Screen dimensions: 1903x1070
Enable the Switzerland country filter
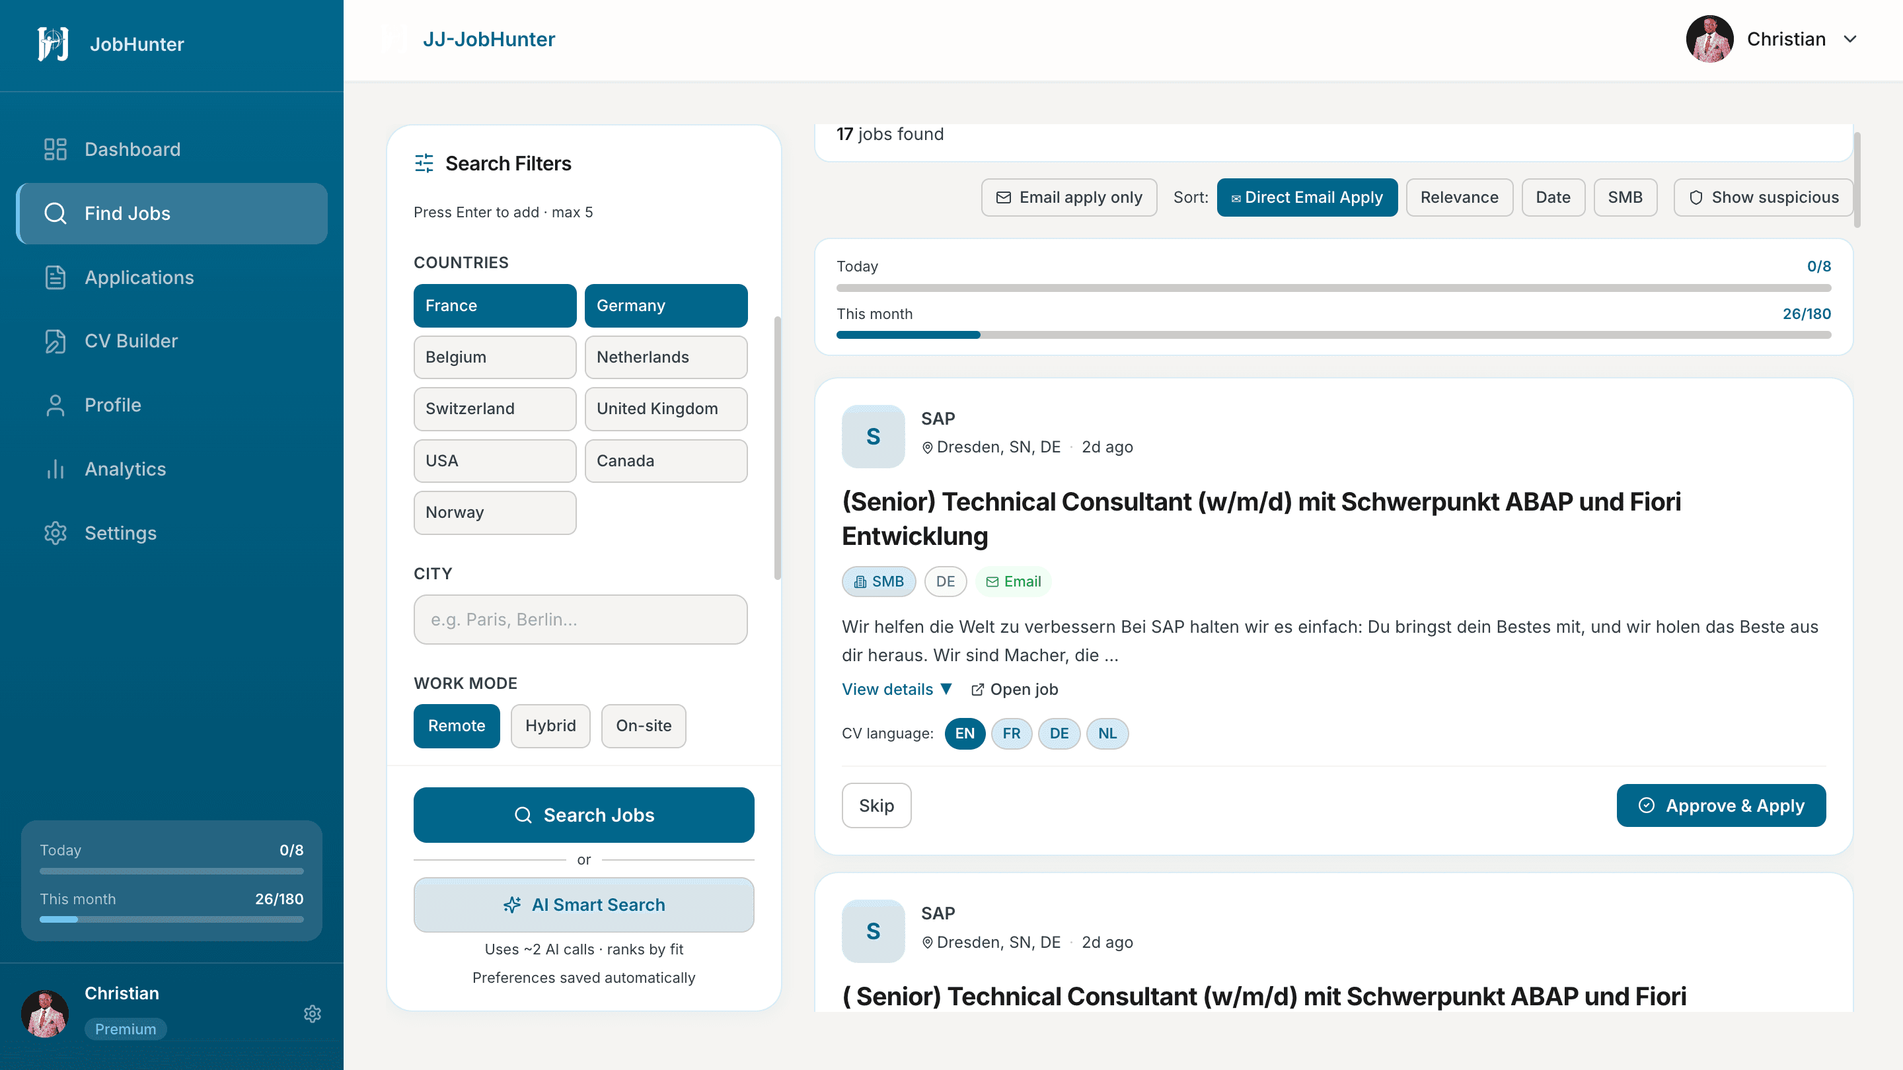click(495, 409)
